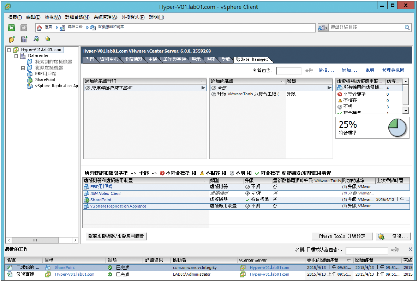The image size is (418, 282).
Task: Open SharePoint link in VM table
Action: 101,200
